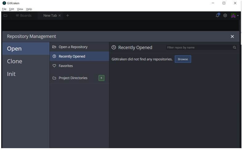Viewport: 243px width, 150px height.
Task: Add a new tab with the plus icon
Action: [x=68, y=15]
